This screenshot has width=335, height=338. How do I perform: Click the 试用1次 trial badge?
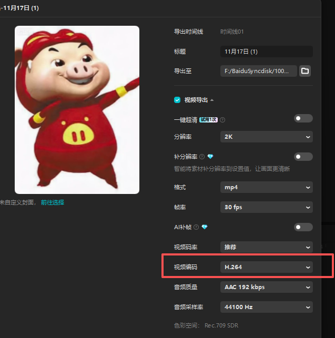coord(209,120)
